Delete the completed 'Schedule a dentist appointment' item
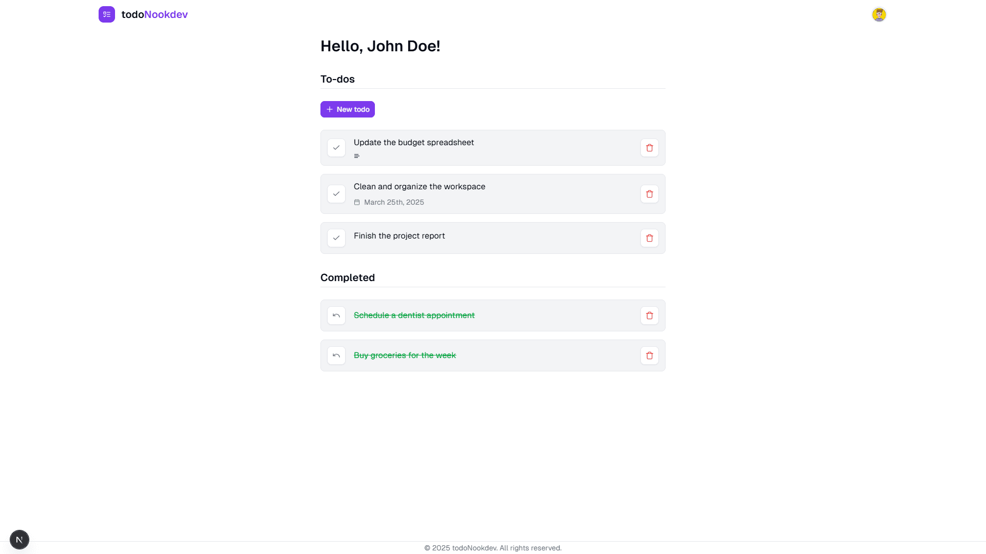The width and height of the screenshot is (986, 554). [x=649, y=315]
